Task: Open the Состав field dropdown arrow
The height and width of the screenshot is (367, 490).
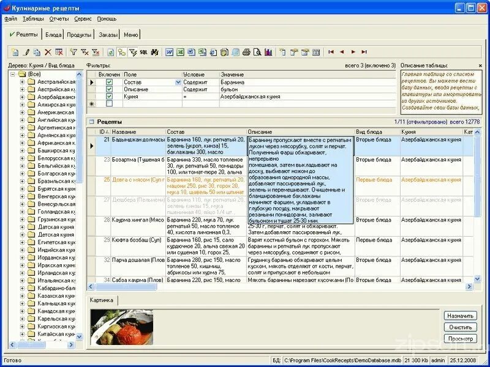Action: (178, 83)
